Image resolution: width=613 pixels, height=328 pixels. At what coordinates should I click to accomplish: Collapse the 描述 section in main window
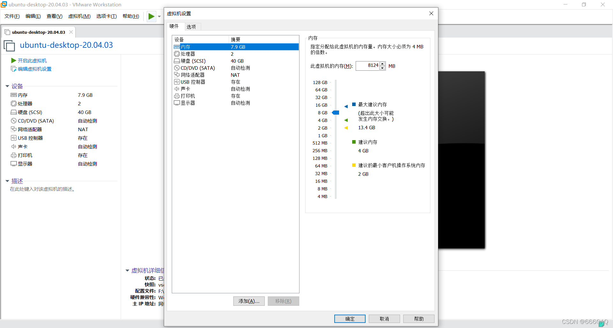tap(7, 181)
